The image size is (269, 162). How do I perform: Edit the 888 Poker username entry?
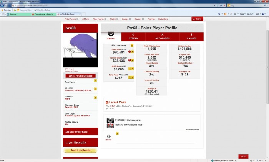click(130, 69)
